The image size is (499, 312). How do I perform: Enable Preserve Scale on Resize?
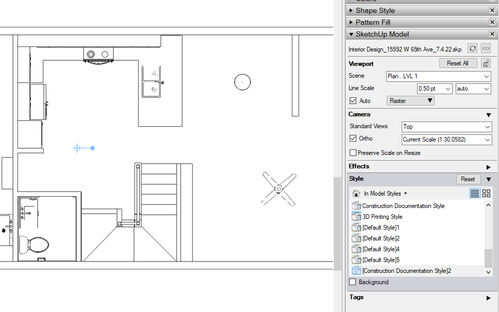click(x=353, y=153)
